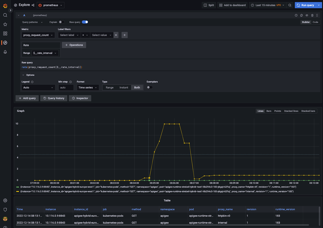This screenshot has width=323, height=228.
Task: Click the Operations button
Action: click(74, 45)
